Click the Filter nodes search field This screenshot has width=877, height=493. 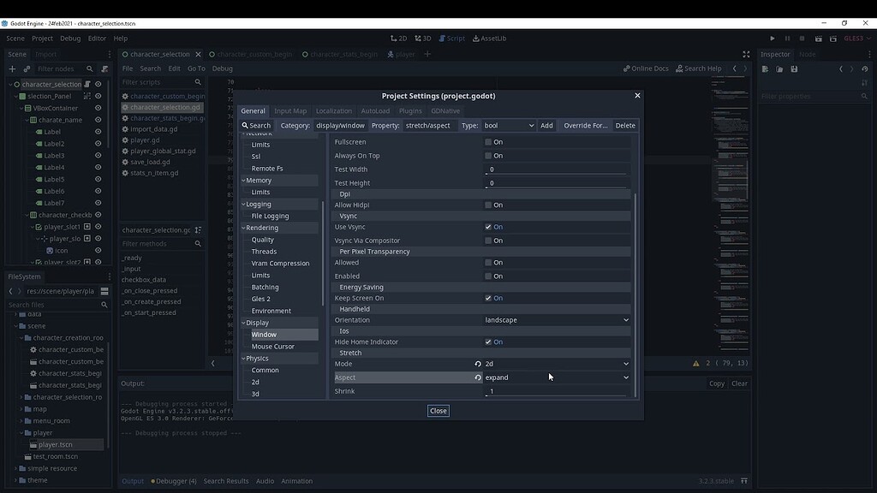tap(56, 68)
